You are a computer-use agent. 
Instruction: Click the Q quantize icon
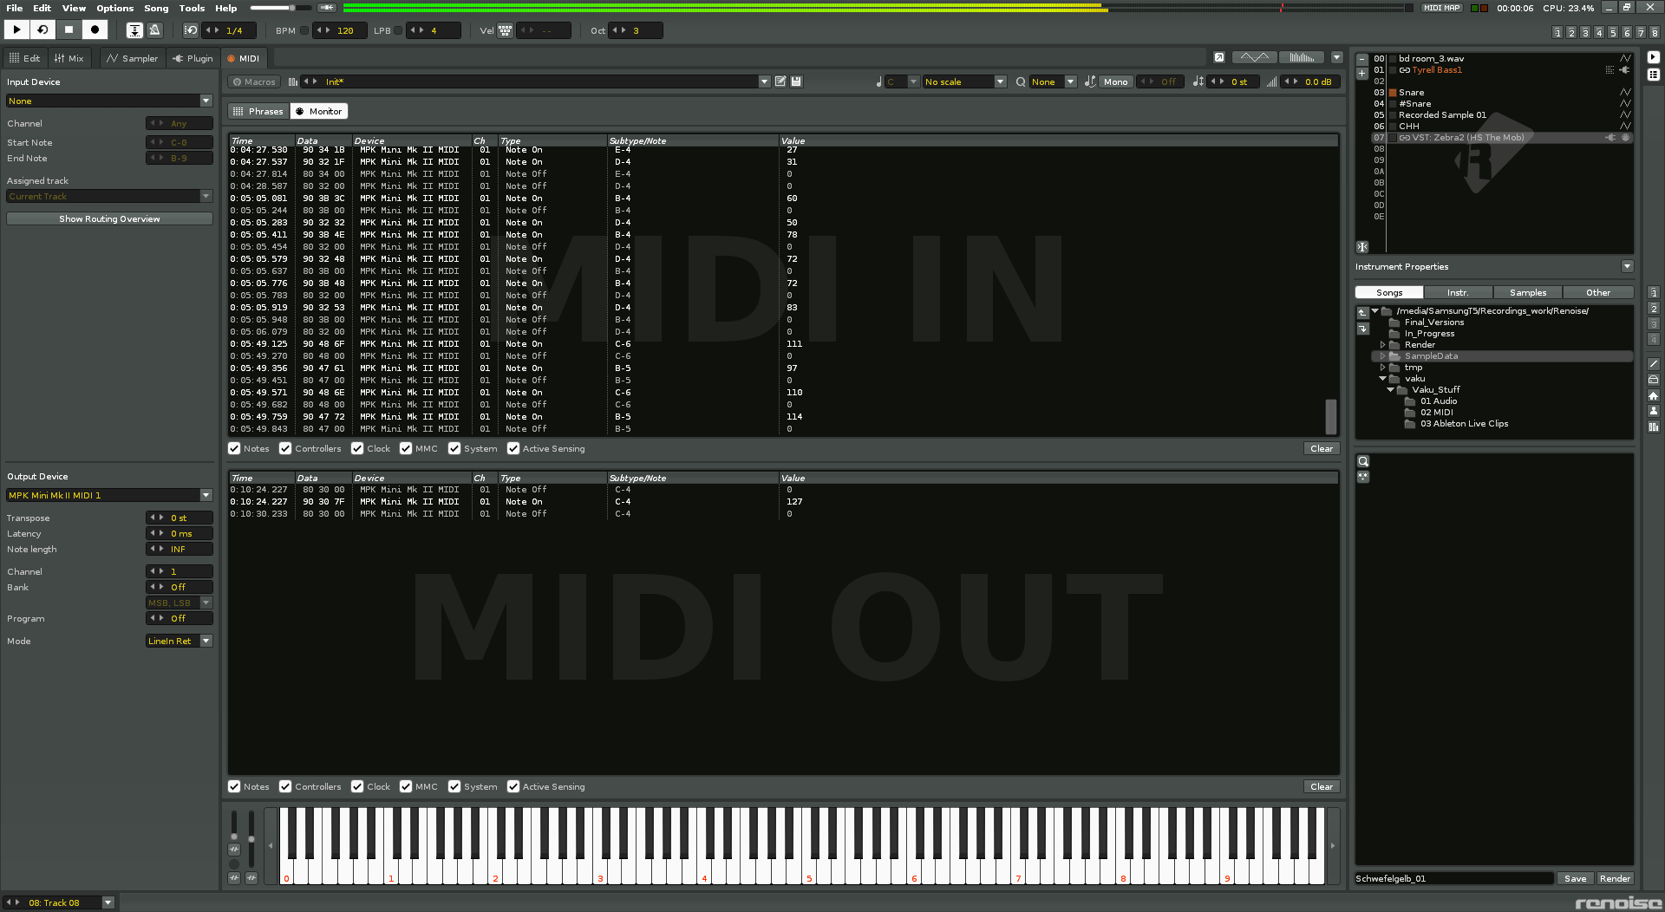pos(1021,81)
